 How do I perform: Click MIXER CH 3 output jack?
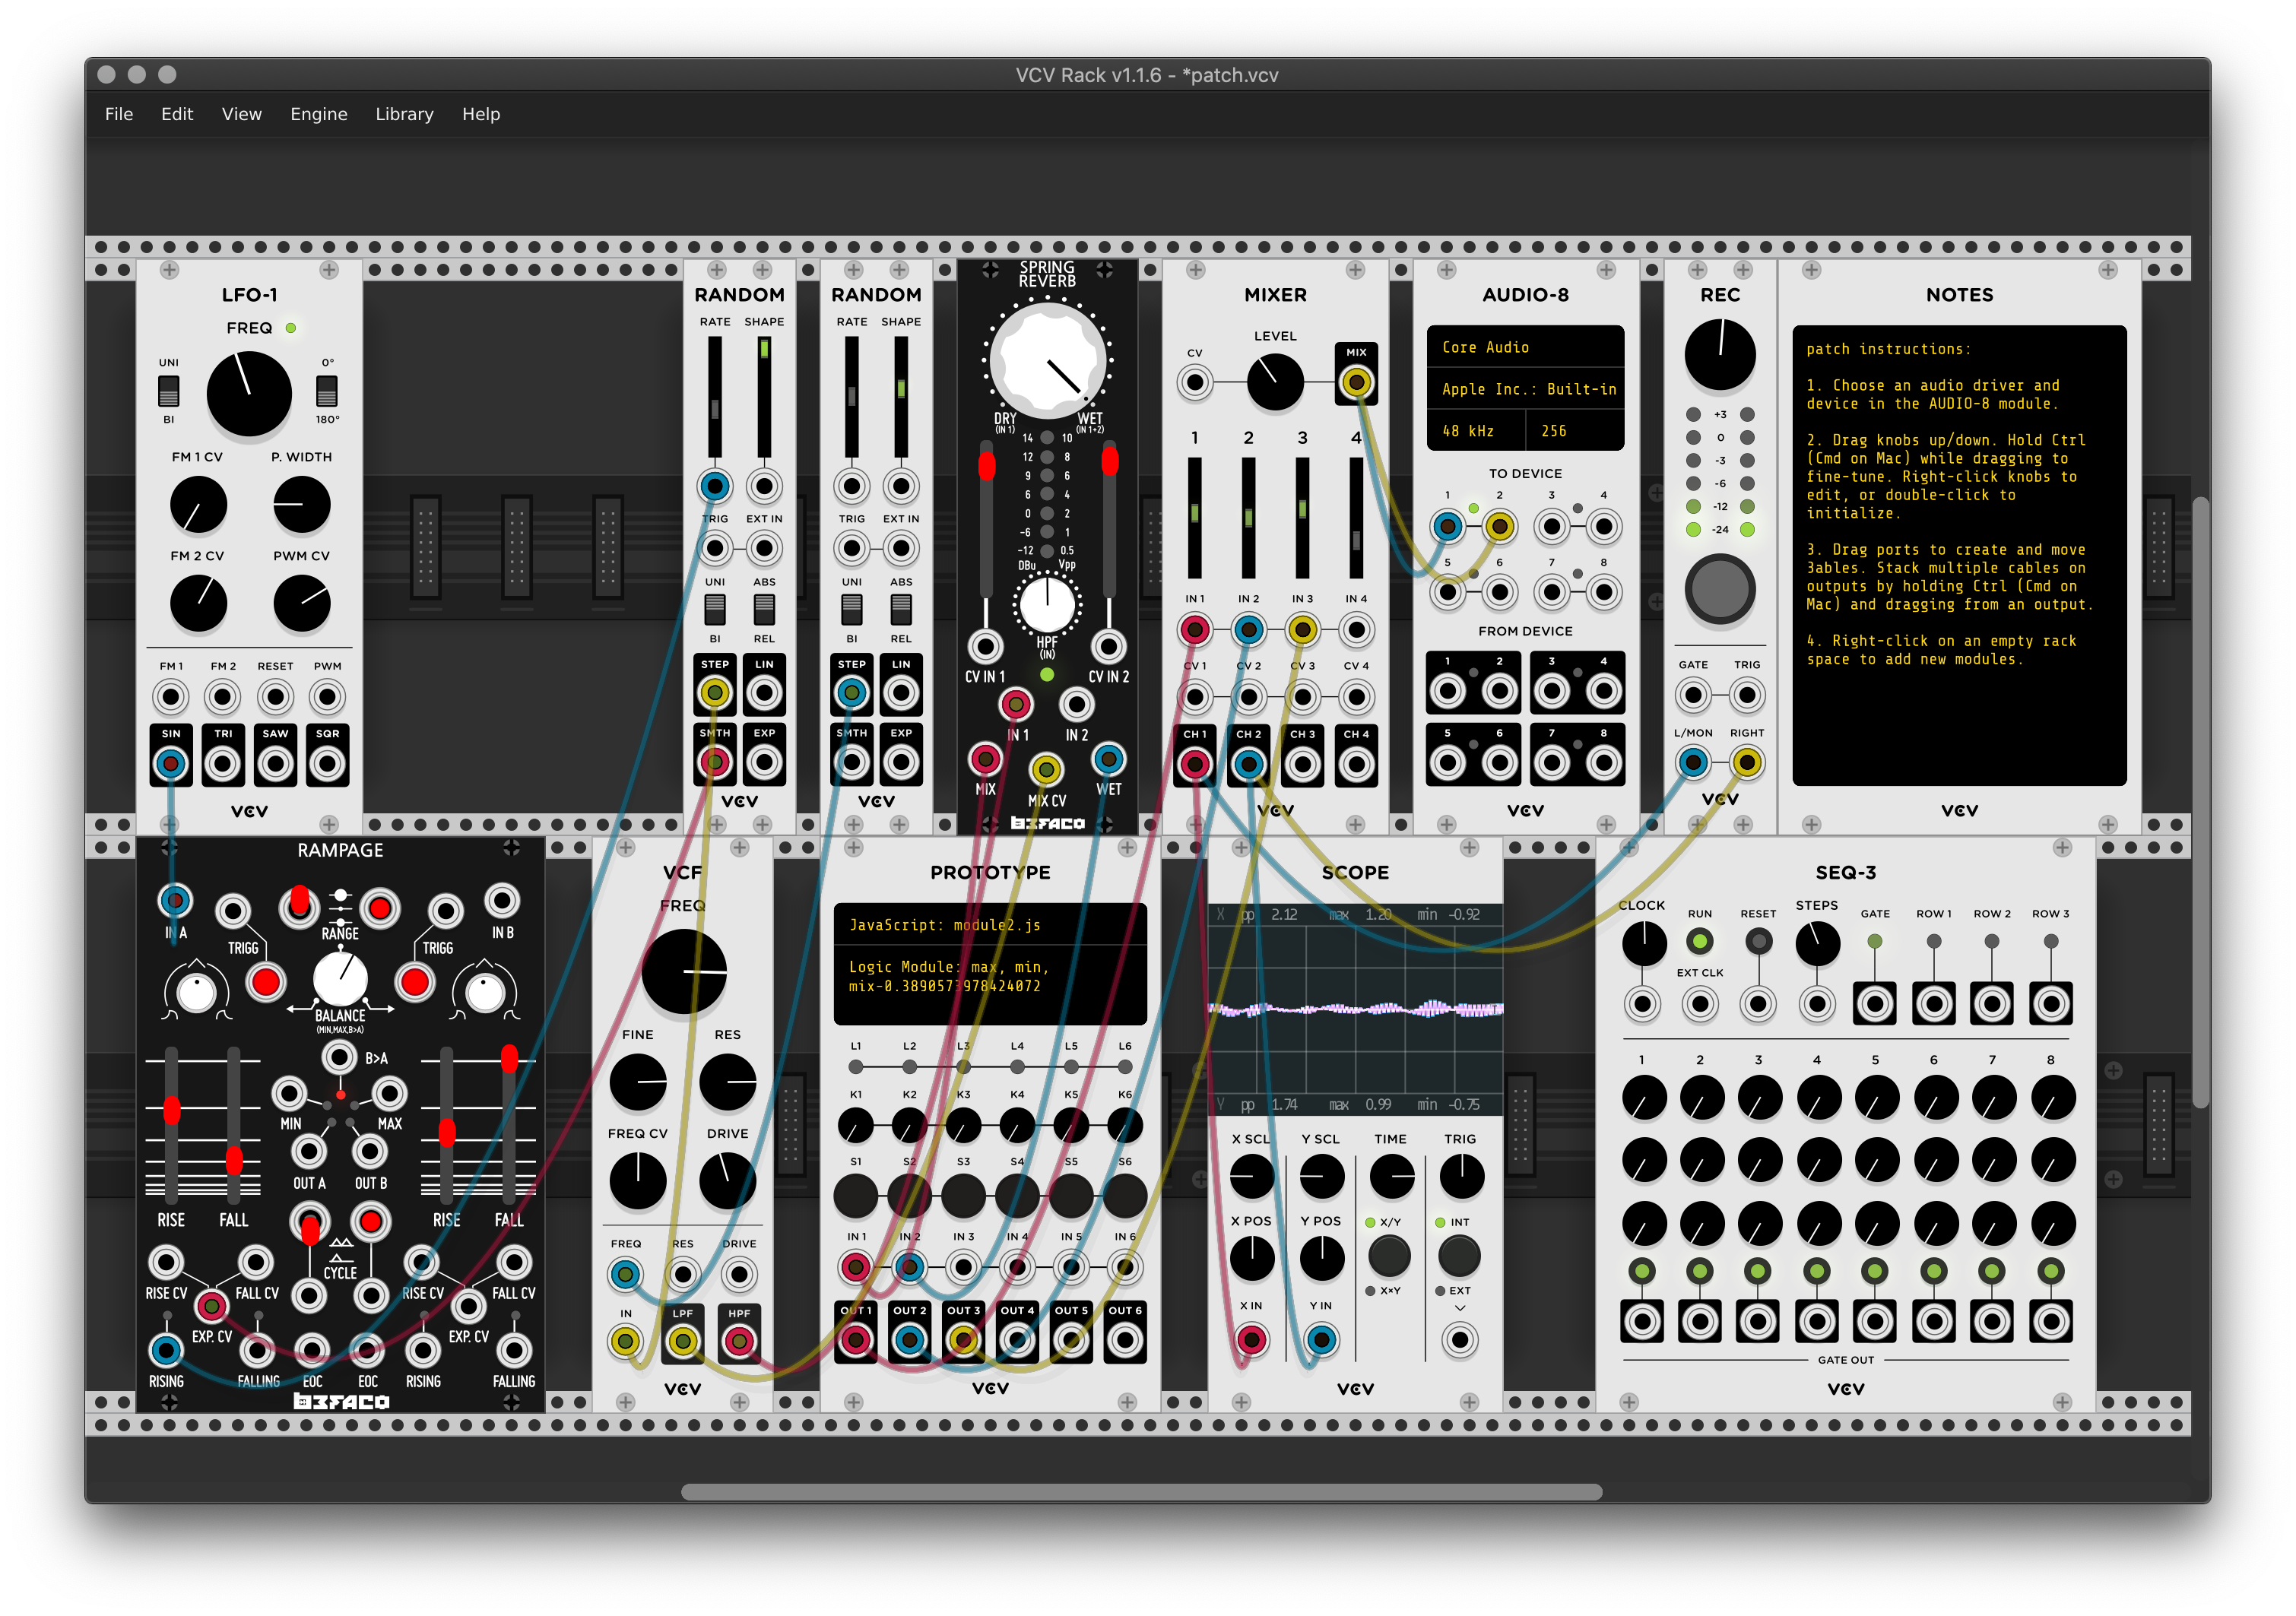click(1302, 765)
